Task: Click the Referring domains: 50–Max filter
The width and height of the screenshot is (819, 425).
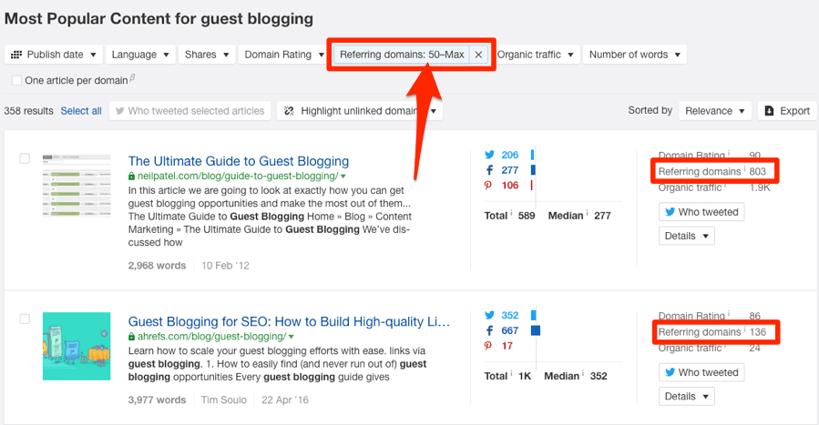Action: click(402, 55)
